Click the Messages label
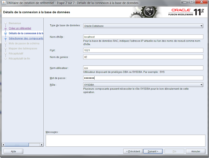Image resolution: width=209 pixels, height=158 pixels. coord(52,132)
